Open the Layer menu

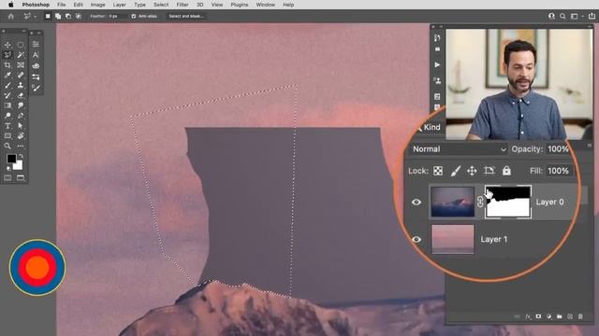pyautogui.click(x=119, y=5)
